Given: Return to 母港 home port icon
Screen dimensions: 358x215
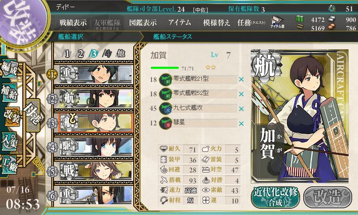Looking at the screenshot, I should click(33, 115).
